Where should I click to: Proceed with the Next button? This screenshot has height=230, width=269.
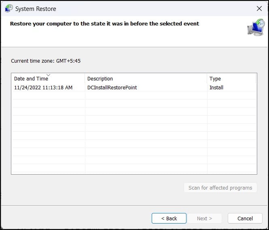(204, 218)
